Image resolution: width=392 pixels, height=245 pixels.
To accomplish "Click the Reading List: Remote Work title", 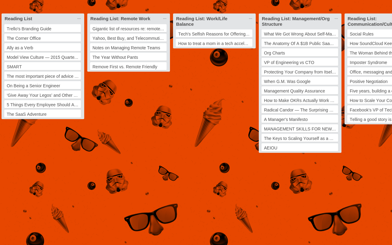I will [x=120, y=19].
